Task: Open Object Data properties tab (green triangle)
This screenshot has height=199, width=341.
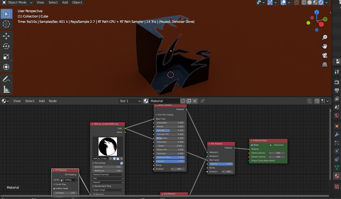Action: (337, 168)
